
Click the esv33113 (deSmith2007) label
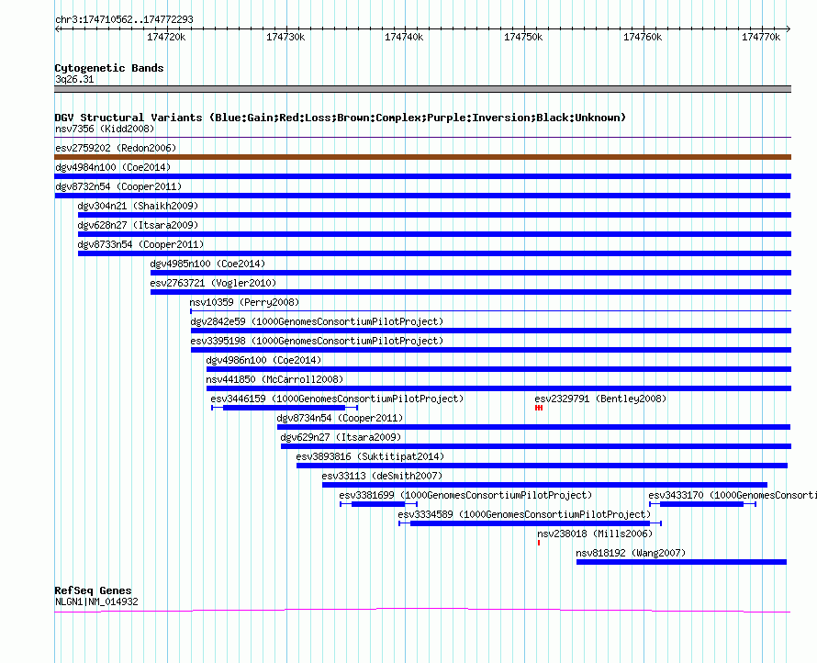pyautogui.click(x=382, y=476)
